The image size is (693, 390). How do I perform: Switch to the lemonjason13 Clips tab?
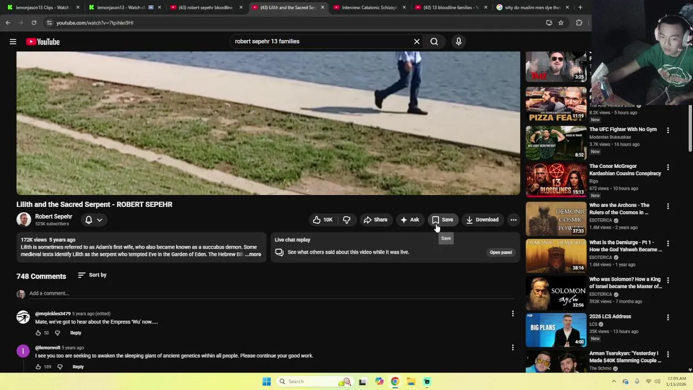[42, 8]
